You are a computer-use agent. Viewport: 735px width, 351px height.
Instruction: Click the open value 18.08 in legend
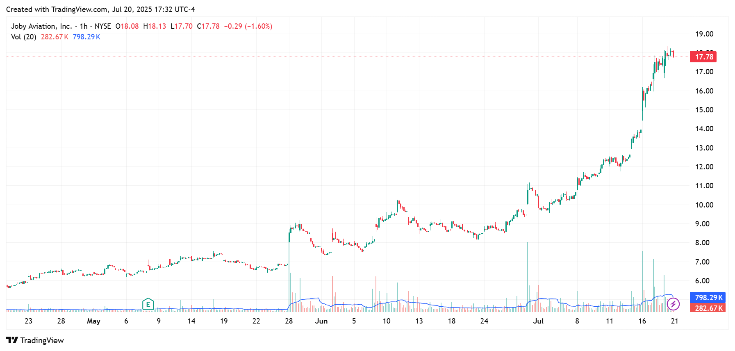click(130, 26)
